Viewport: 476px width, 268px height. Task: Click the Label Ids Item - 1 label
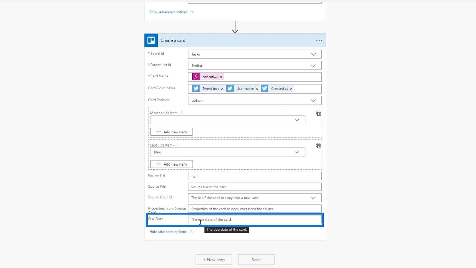click(x=164, y=145)
